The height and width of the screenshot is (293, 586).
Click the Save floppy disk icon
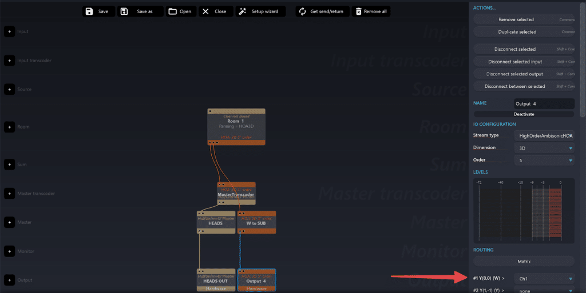coord(89,11)
